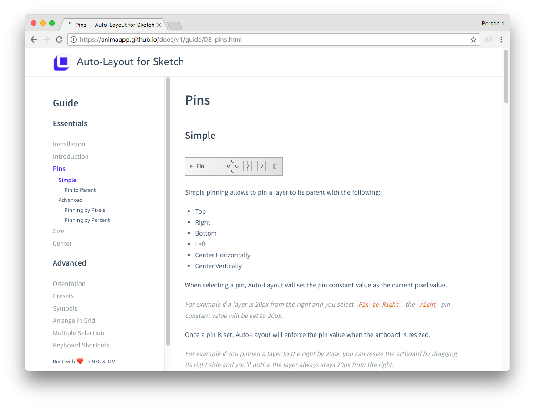Collapse the Simple subsection under Pins
The image size is (535, 407).
pos(67,180)
